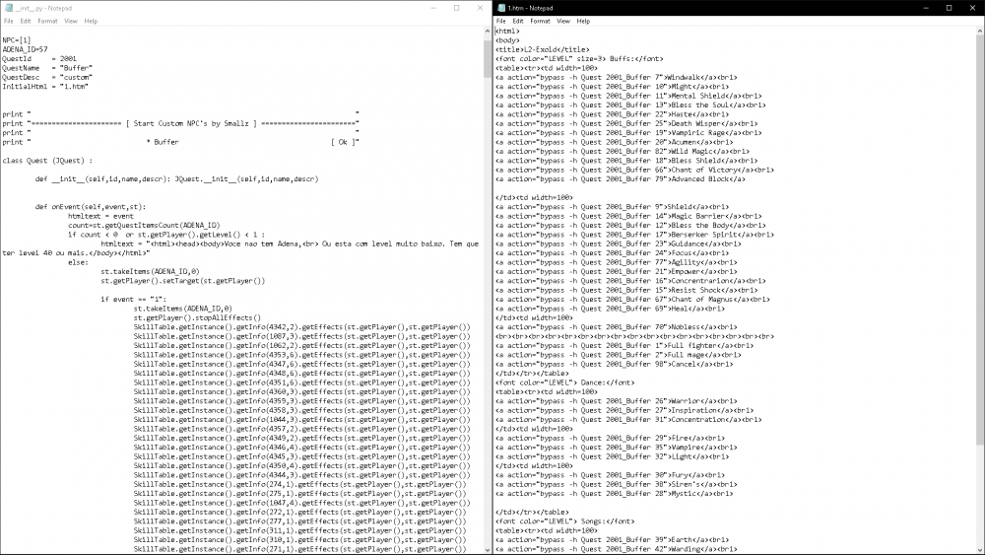
Task: Open File menu in __init__.py window
Action: 8,20
